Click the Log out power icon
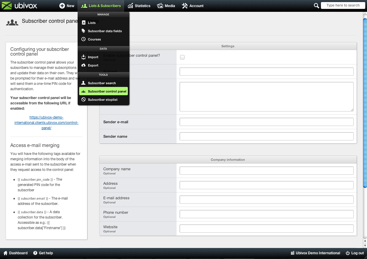This screenshot has height=259, width=367. coord(348,253)
